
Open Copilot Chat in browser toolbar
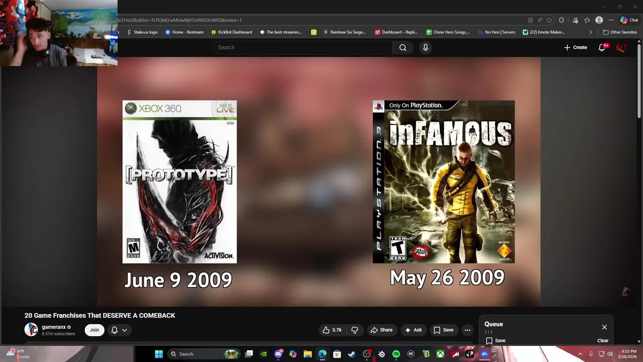(629, 20)
